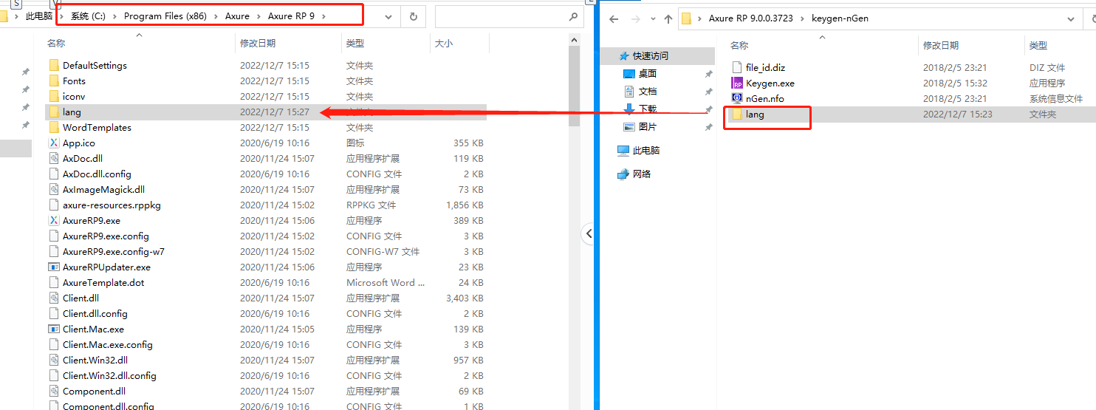Select the Fonts folder icon
The image size is (1096, 410).
[x=54, y=81]
